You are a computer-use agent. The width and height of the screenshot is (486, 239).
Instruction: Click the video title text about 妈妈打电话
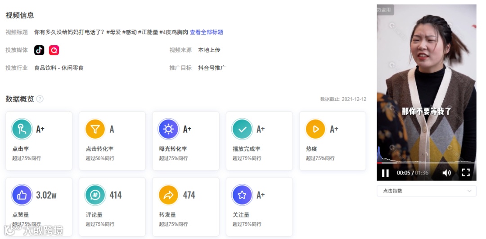[111, 32]
